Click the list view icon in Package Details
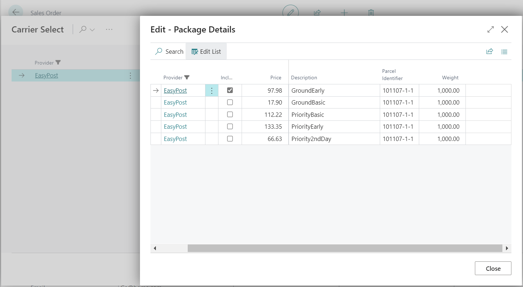 (504, 52)
